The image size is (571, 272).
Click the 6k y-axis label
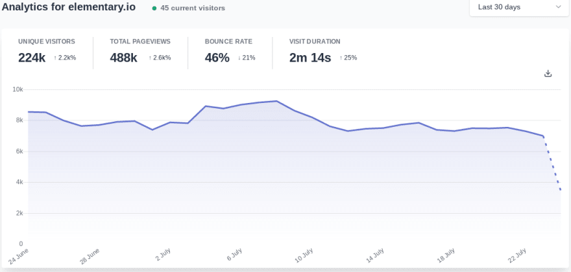pos(19,152)
